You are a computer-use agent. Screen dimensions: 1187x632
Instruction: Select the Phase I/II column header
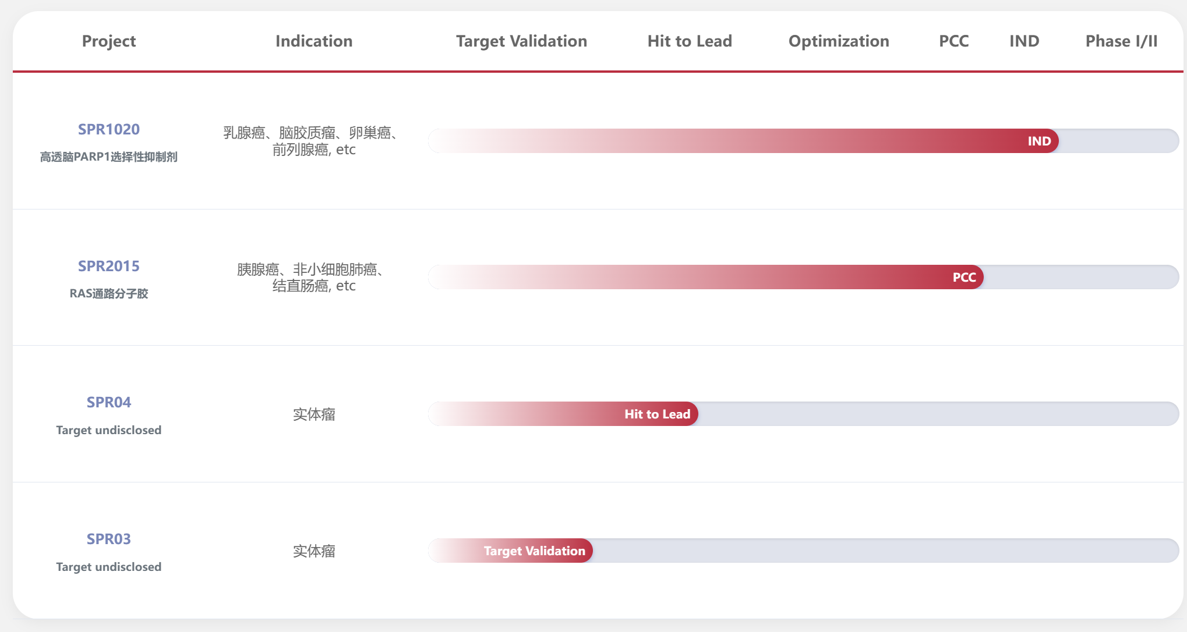1121,41
